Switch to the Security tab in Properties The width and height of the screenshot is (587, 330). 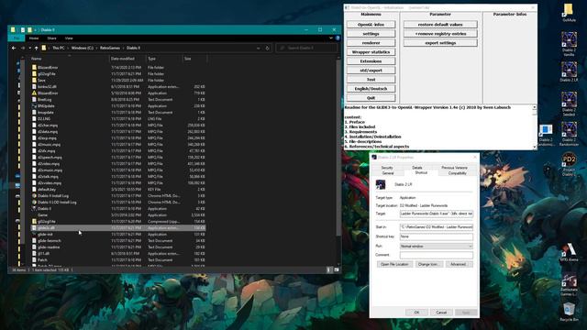387,168
